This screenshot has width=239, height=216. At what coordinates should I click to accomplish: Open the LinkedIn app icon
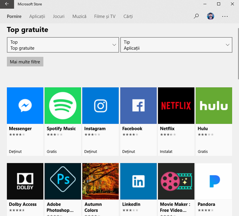[x=138, y=181]
